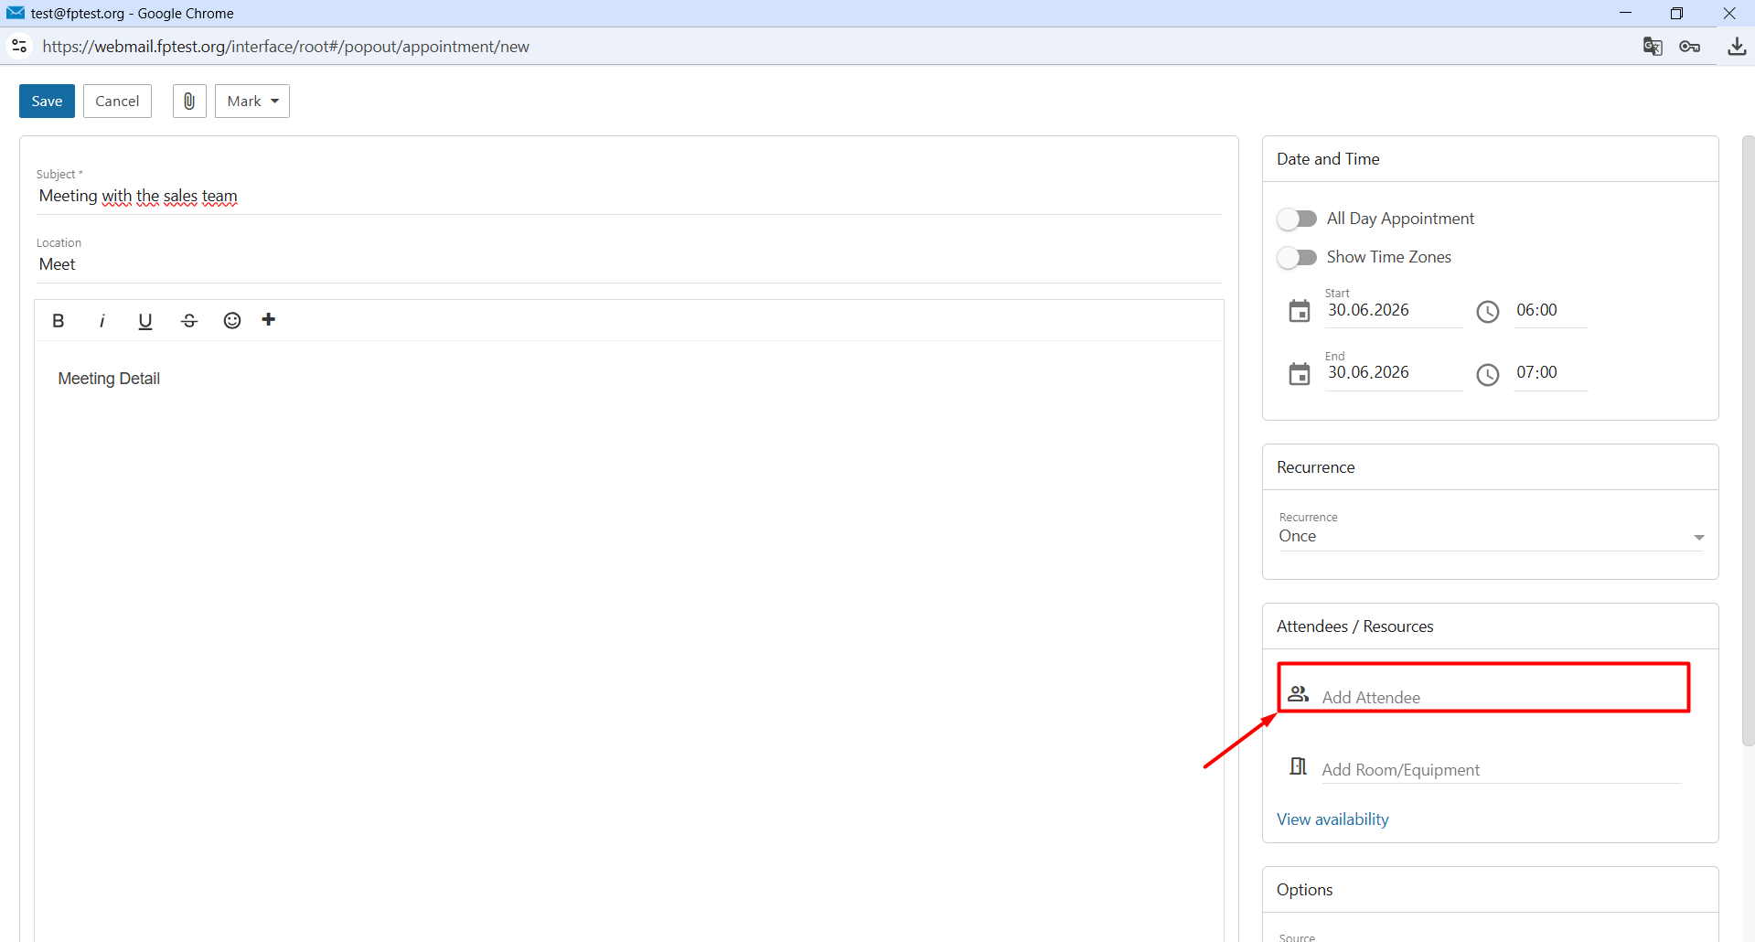Click into the Meeting Detail body text
Screen dimensions: 1755x942
tap(109, 379)
